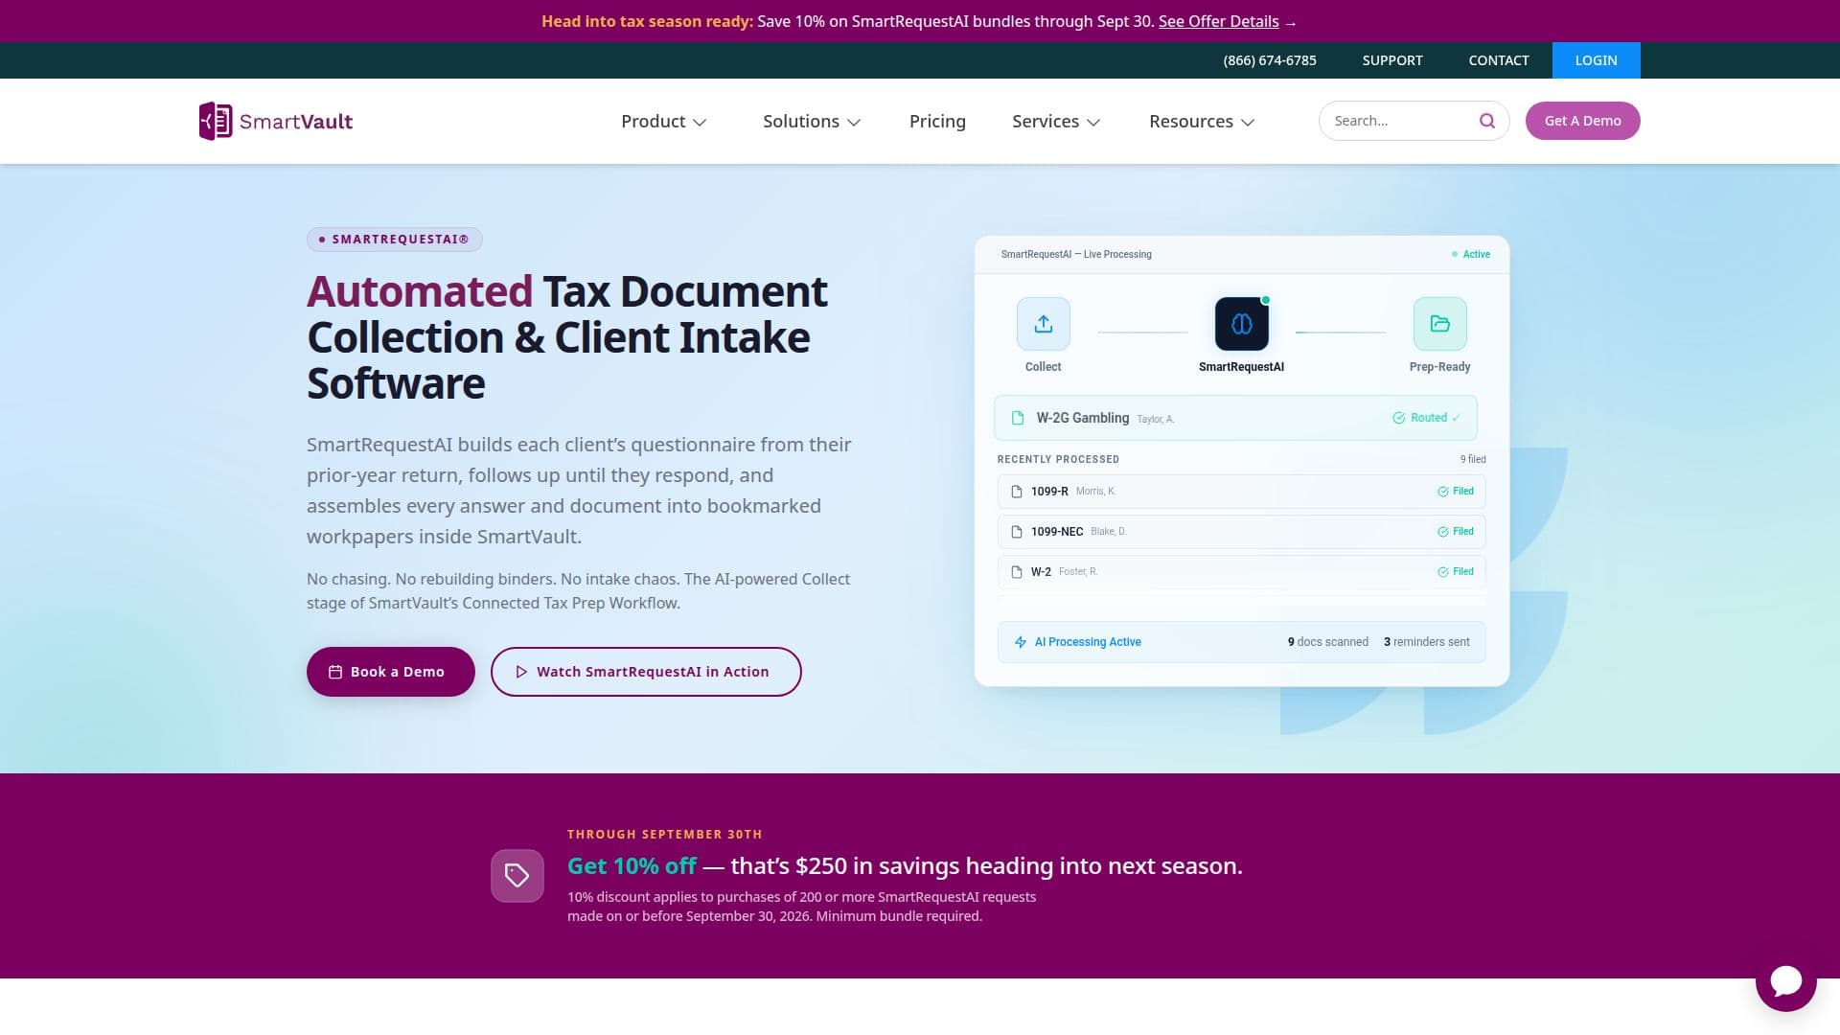Screen dimensions: 1840x1035
Task: Click the discount tag icon
Action: click(517, 875)
